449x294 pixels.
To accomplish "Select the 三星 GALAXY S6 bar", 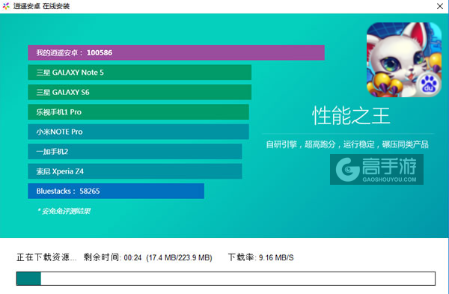I will pyautogui.click(x=139, y=92).
